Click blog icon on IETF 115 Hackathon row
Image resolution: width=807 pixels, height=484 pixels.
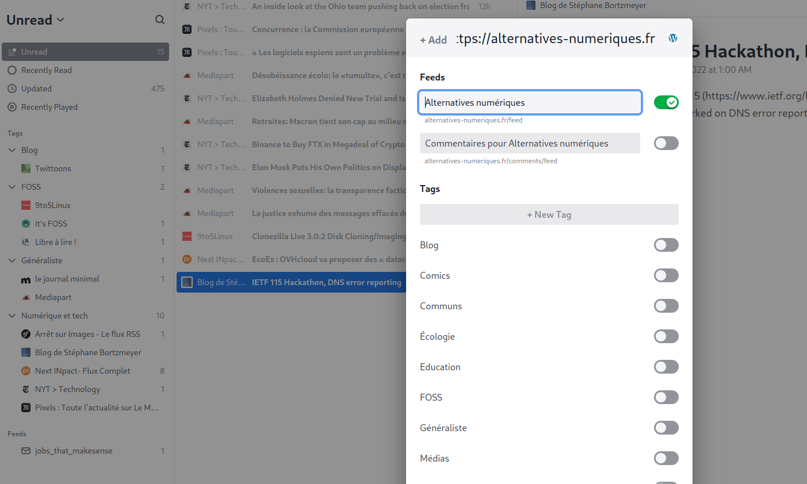click(x=187, y=282)
